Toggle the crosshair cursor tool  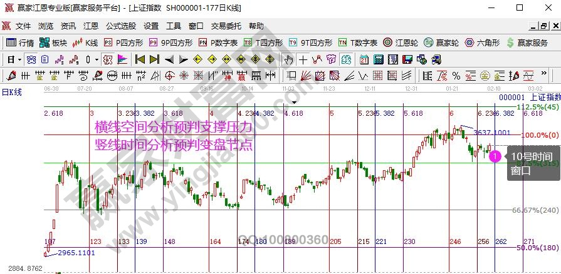pyautogui.click(x=303, y=59)
